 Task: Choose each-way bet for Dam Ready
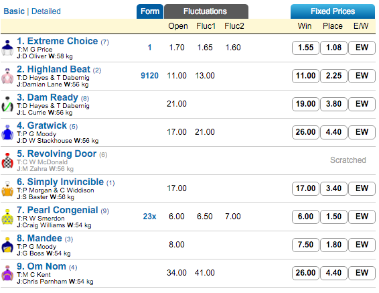pyautogui.click(x=362, y=104)
